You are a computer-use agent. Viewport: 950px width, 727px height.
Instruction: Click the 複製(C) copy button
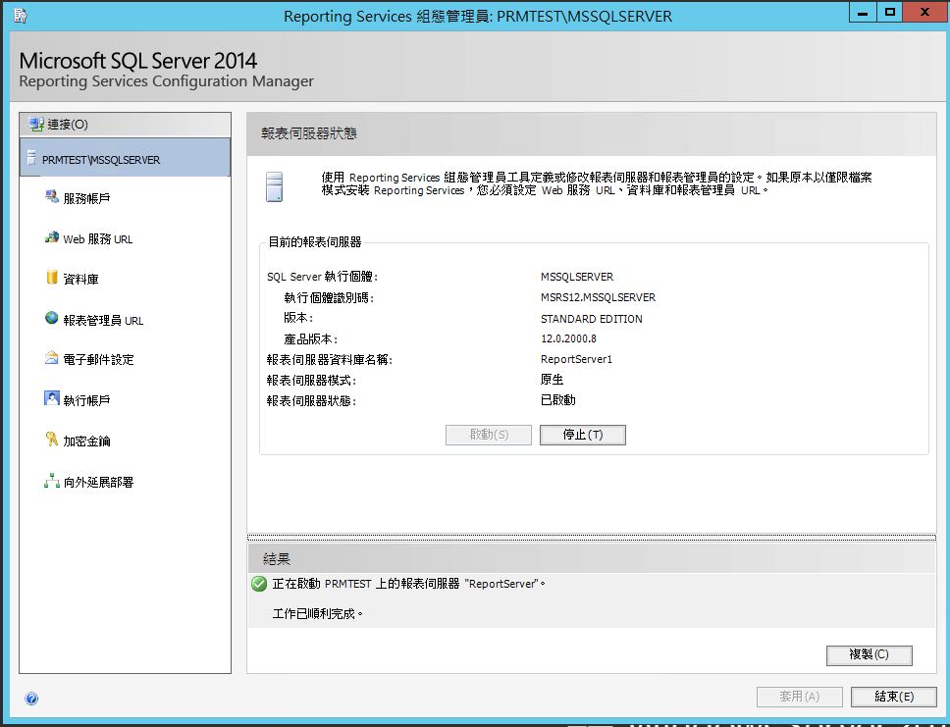point(869,654)
